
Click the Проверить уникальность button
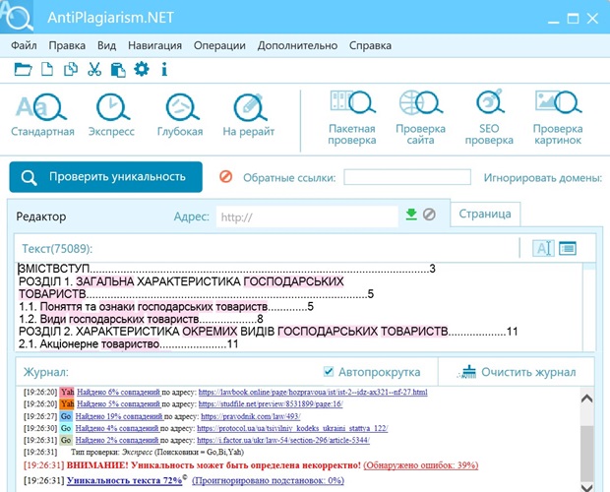click(x=105, y=177)
